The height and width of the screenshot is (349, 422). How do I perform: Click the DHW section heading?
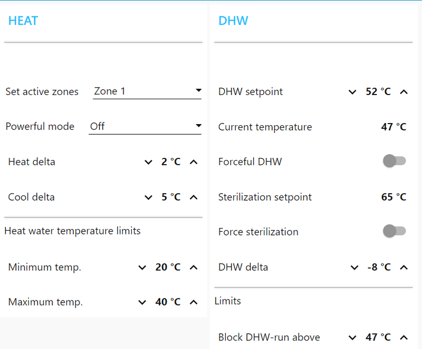pyautogui.click(x=233, y=21)
